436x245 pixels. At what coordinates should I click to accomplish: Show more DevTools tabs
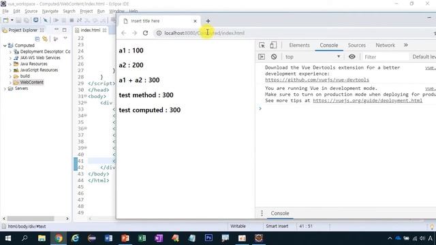[x=406, y=45]
